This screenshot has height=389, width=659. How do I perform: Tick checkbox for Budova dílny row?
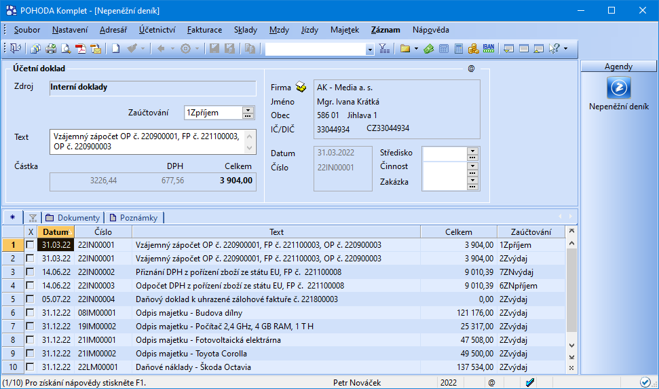tap(30, 312)
